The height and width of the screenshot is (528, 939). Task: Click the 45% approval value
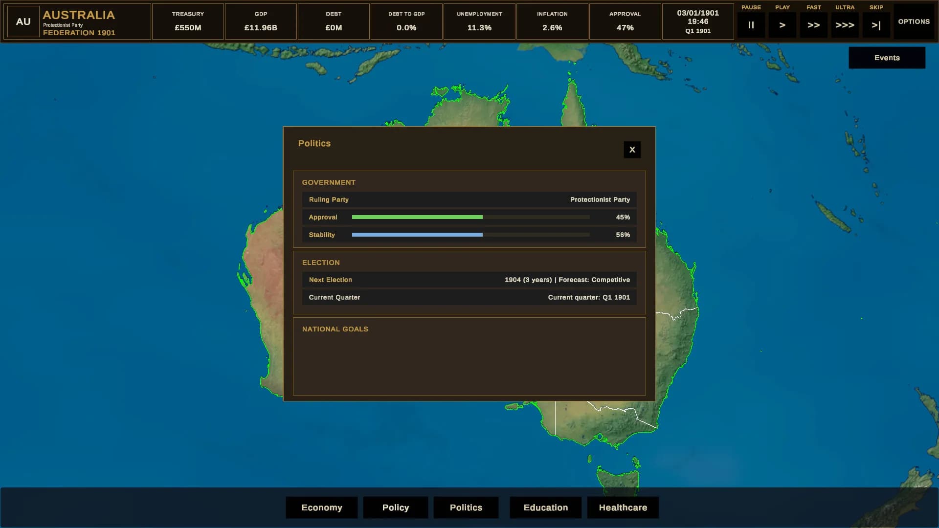point(623,217)
